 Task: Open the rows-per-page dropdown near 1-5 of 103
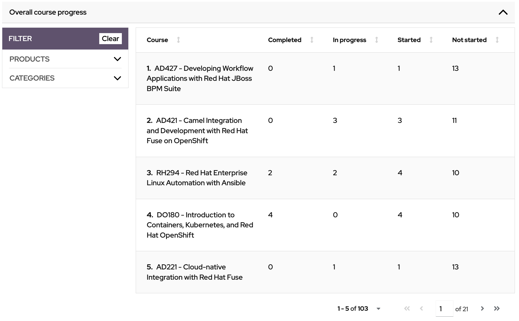click(x=378, y=309)
